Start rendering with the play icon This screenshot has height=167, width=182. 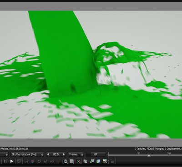(x=12, y=161)
